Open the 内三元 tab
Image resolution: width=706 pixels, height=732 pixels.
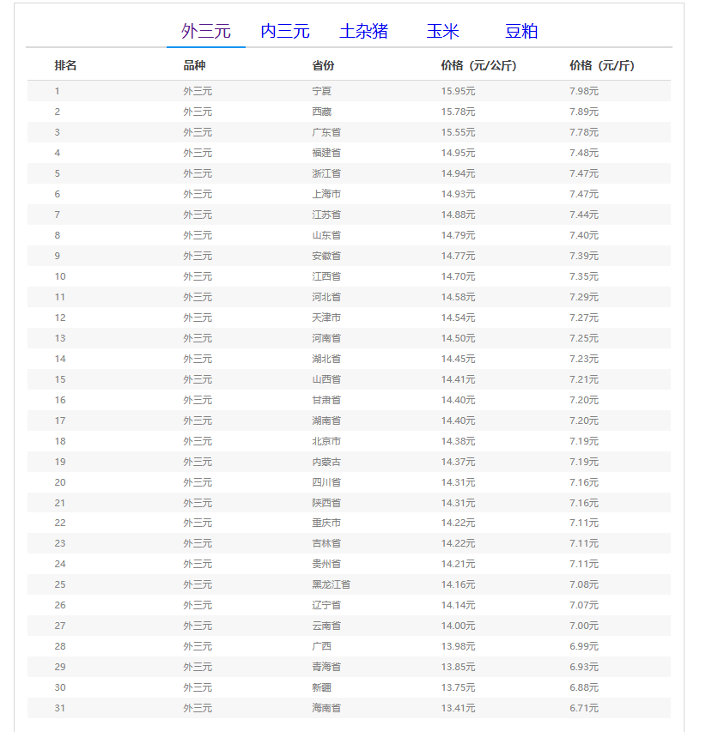[285, 31]
